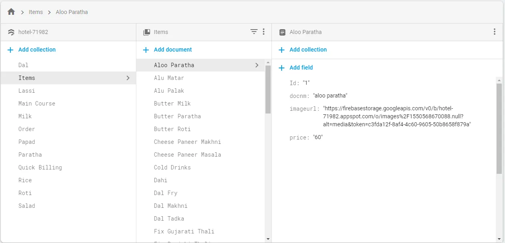Image resolution: width=505 pixels, height=243 pixels.
Task: Click the Items collection header icon
Action: tap(147, 32)
